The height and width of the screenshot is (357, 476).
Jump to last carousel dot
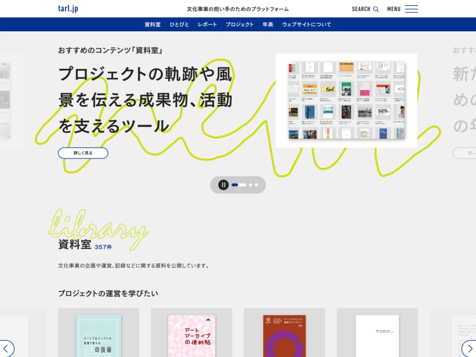(256, 185)
